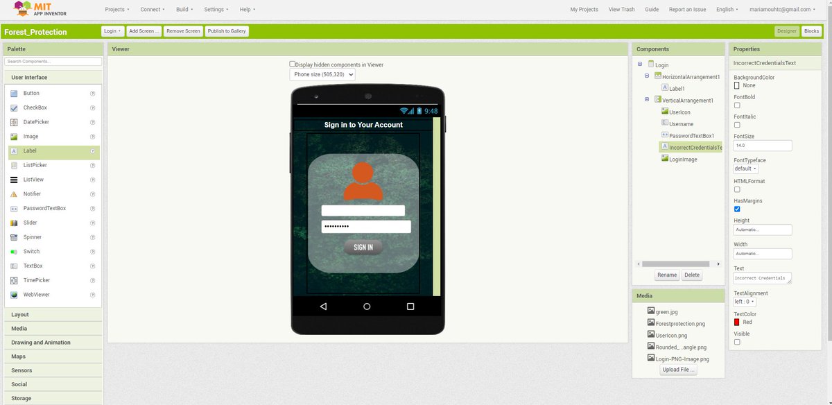
Task: Click the Delete component button
Action: [692, 275]
